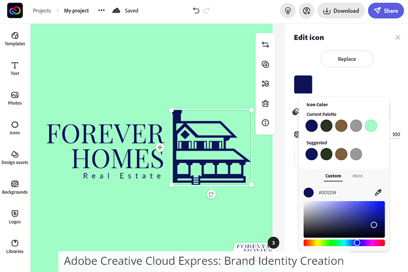Click the #0D1259 hex input field
Viewport: 408px width, 272px height.
(x=328, y=193)
